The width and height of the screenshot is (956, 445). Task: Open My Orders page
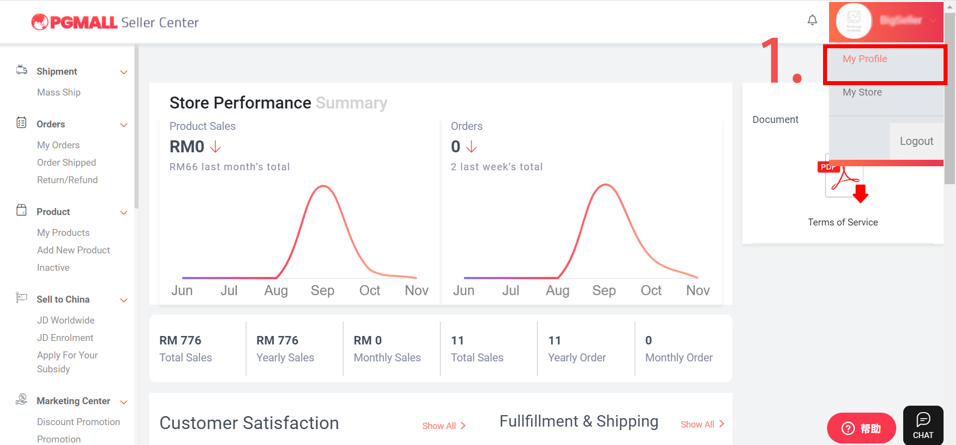coord(58,145)
